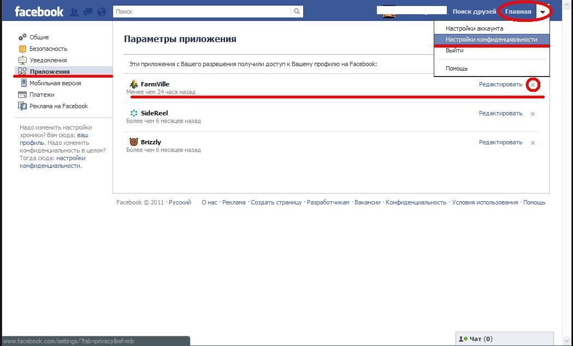Viewport: 573px width, 346px height.
Task: Open Общие settings section
Action: (x=39, y=37)
